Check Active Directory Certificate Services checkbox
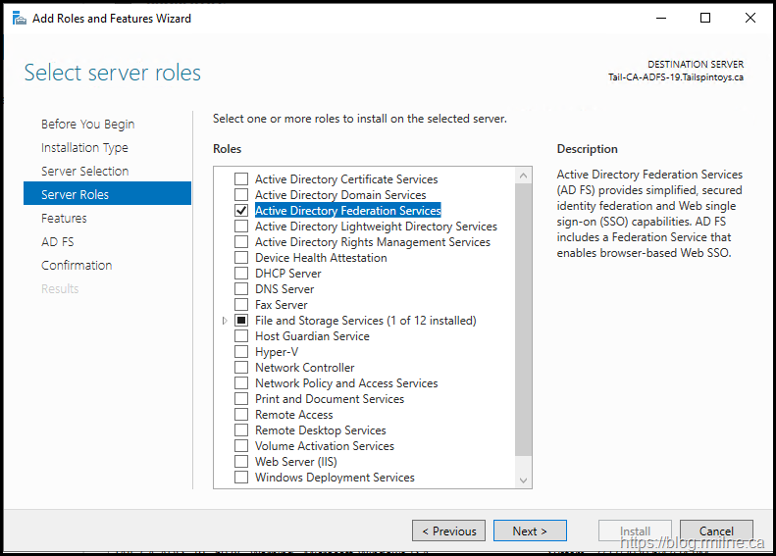 pos(241,179)
